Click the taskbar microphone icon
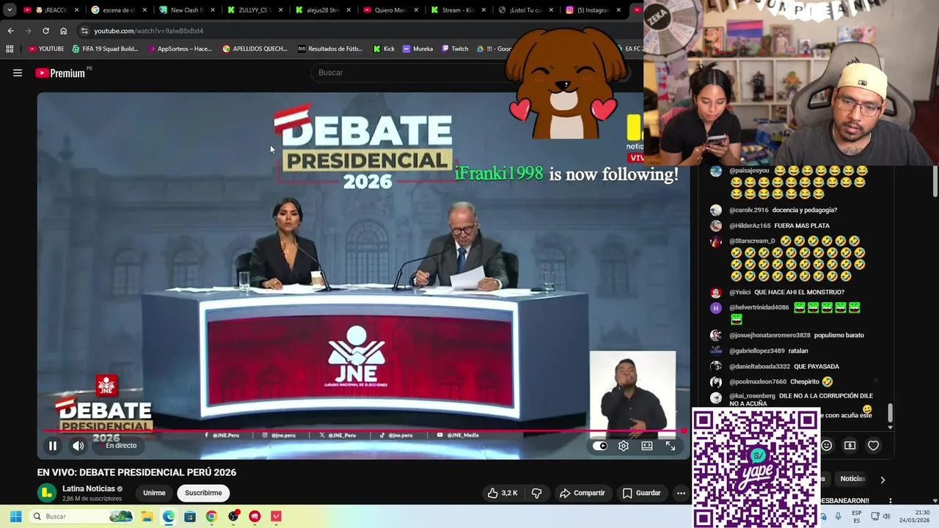The image size is (939, 528). (x=838, y=516)
